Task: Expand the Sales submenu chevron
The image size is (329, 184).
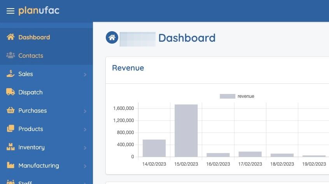Action: point(85,74)
